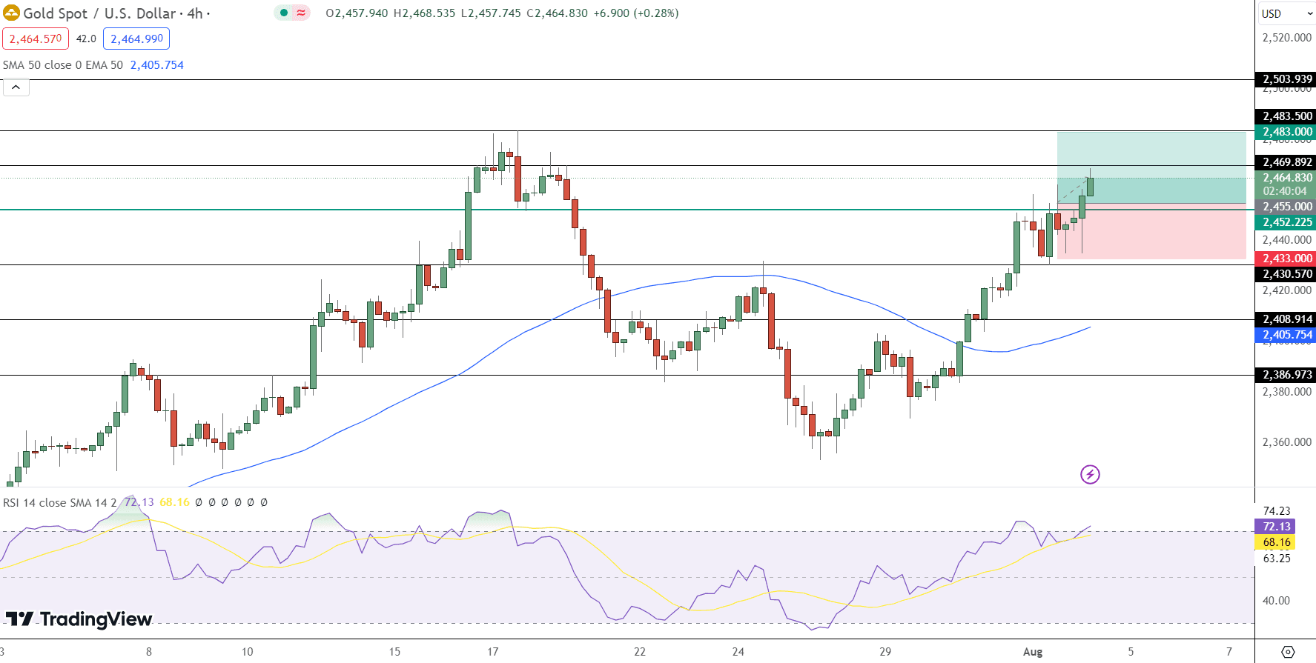
Task: Click the Aug date label on time axis
Action: coord(1033,652)
